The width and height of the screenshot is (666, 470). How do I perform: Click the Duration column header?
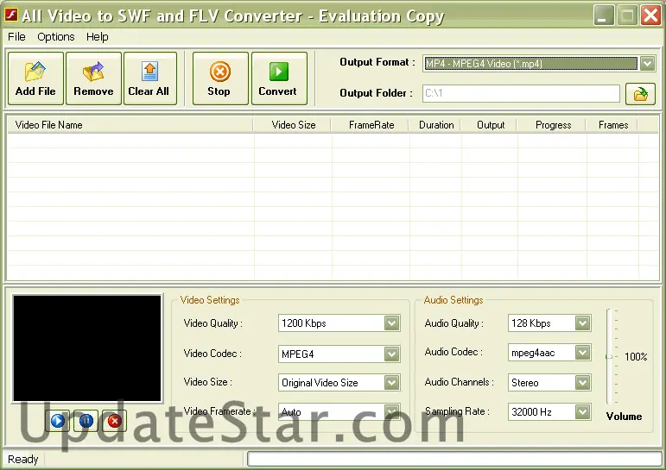pyautogui.click(x=435, y=125)
